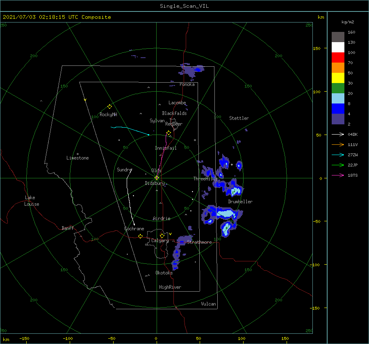Viewport: 369px width, 344px height.
Task: Click the Strathmore town label
Action: 199,242
